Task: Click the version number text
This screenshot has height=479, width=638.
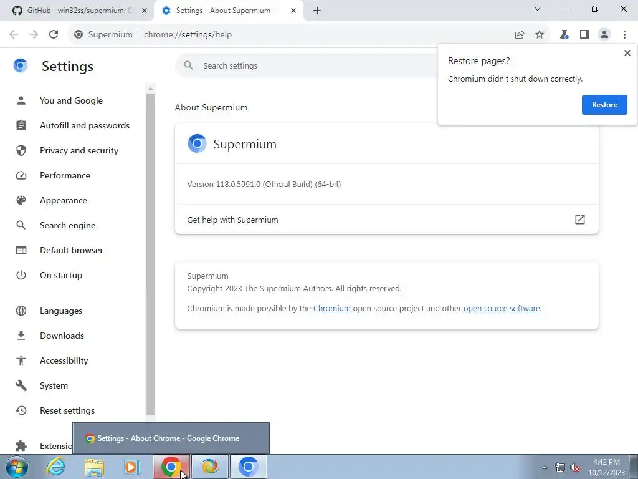Action: click(x=264, y=184)
